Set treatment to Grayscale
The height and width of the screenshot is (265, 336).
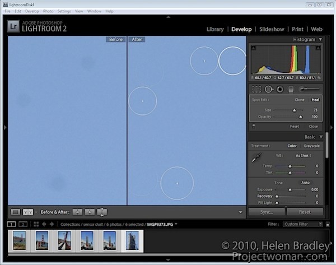(311, 146)
